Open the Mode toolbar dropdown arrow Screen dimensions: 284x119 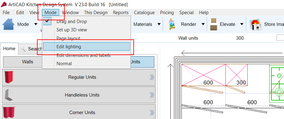[x=36, y=24]
